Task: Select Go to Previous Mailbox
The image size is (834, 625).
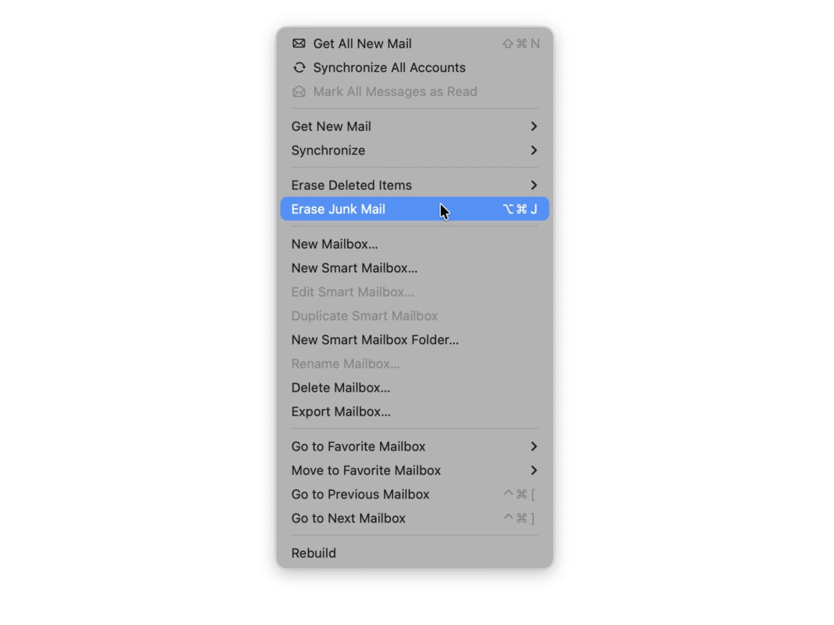Action: click(x=415, y=495)
